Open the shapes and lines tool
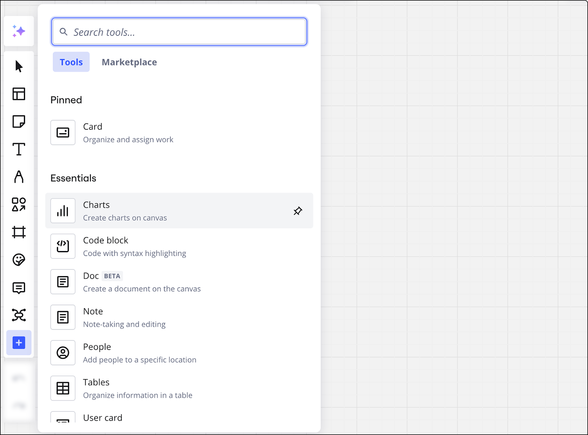 19,204
